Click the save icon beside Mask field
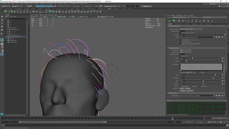Screen dimensions: 229x129 [x=217, y=37]
